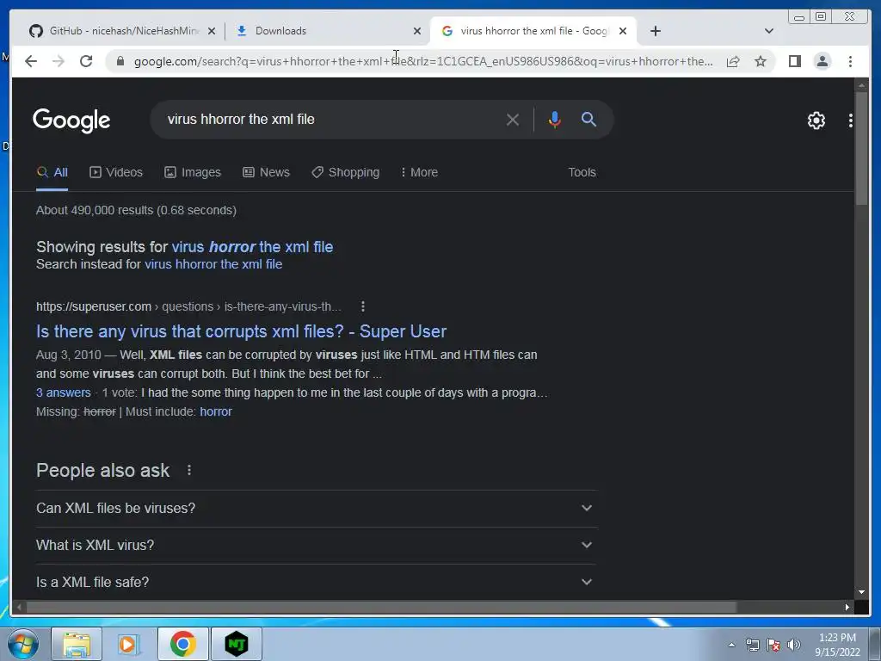Viewport: 881px width, 661px height.
Task: Select the All results tab
Action: (52, 172)
